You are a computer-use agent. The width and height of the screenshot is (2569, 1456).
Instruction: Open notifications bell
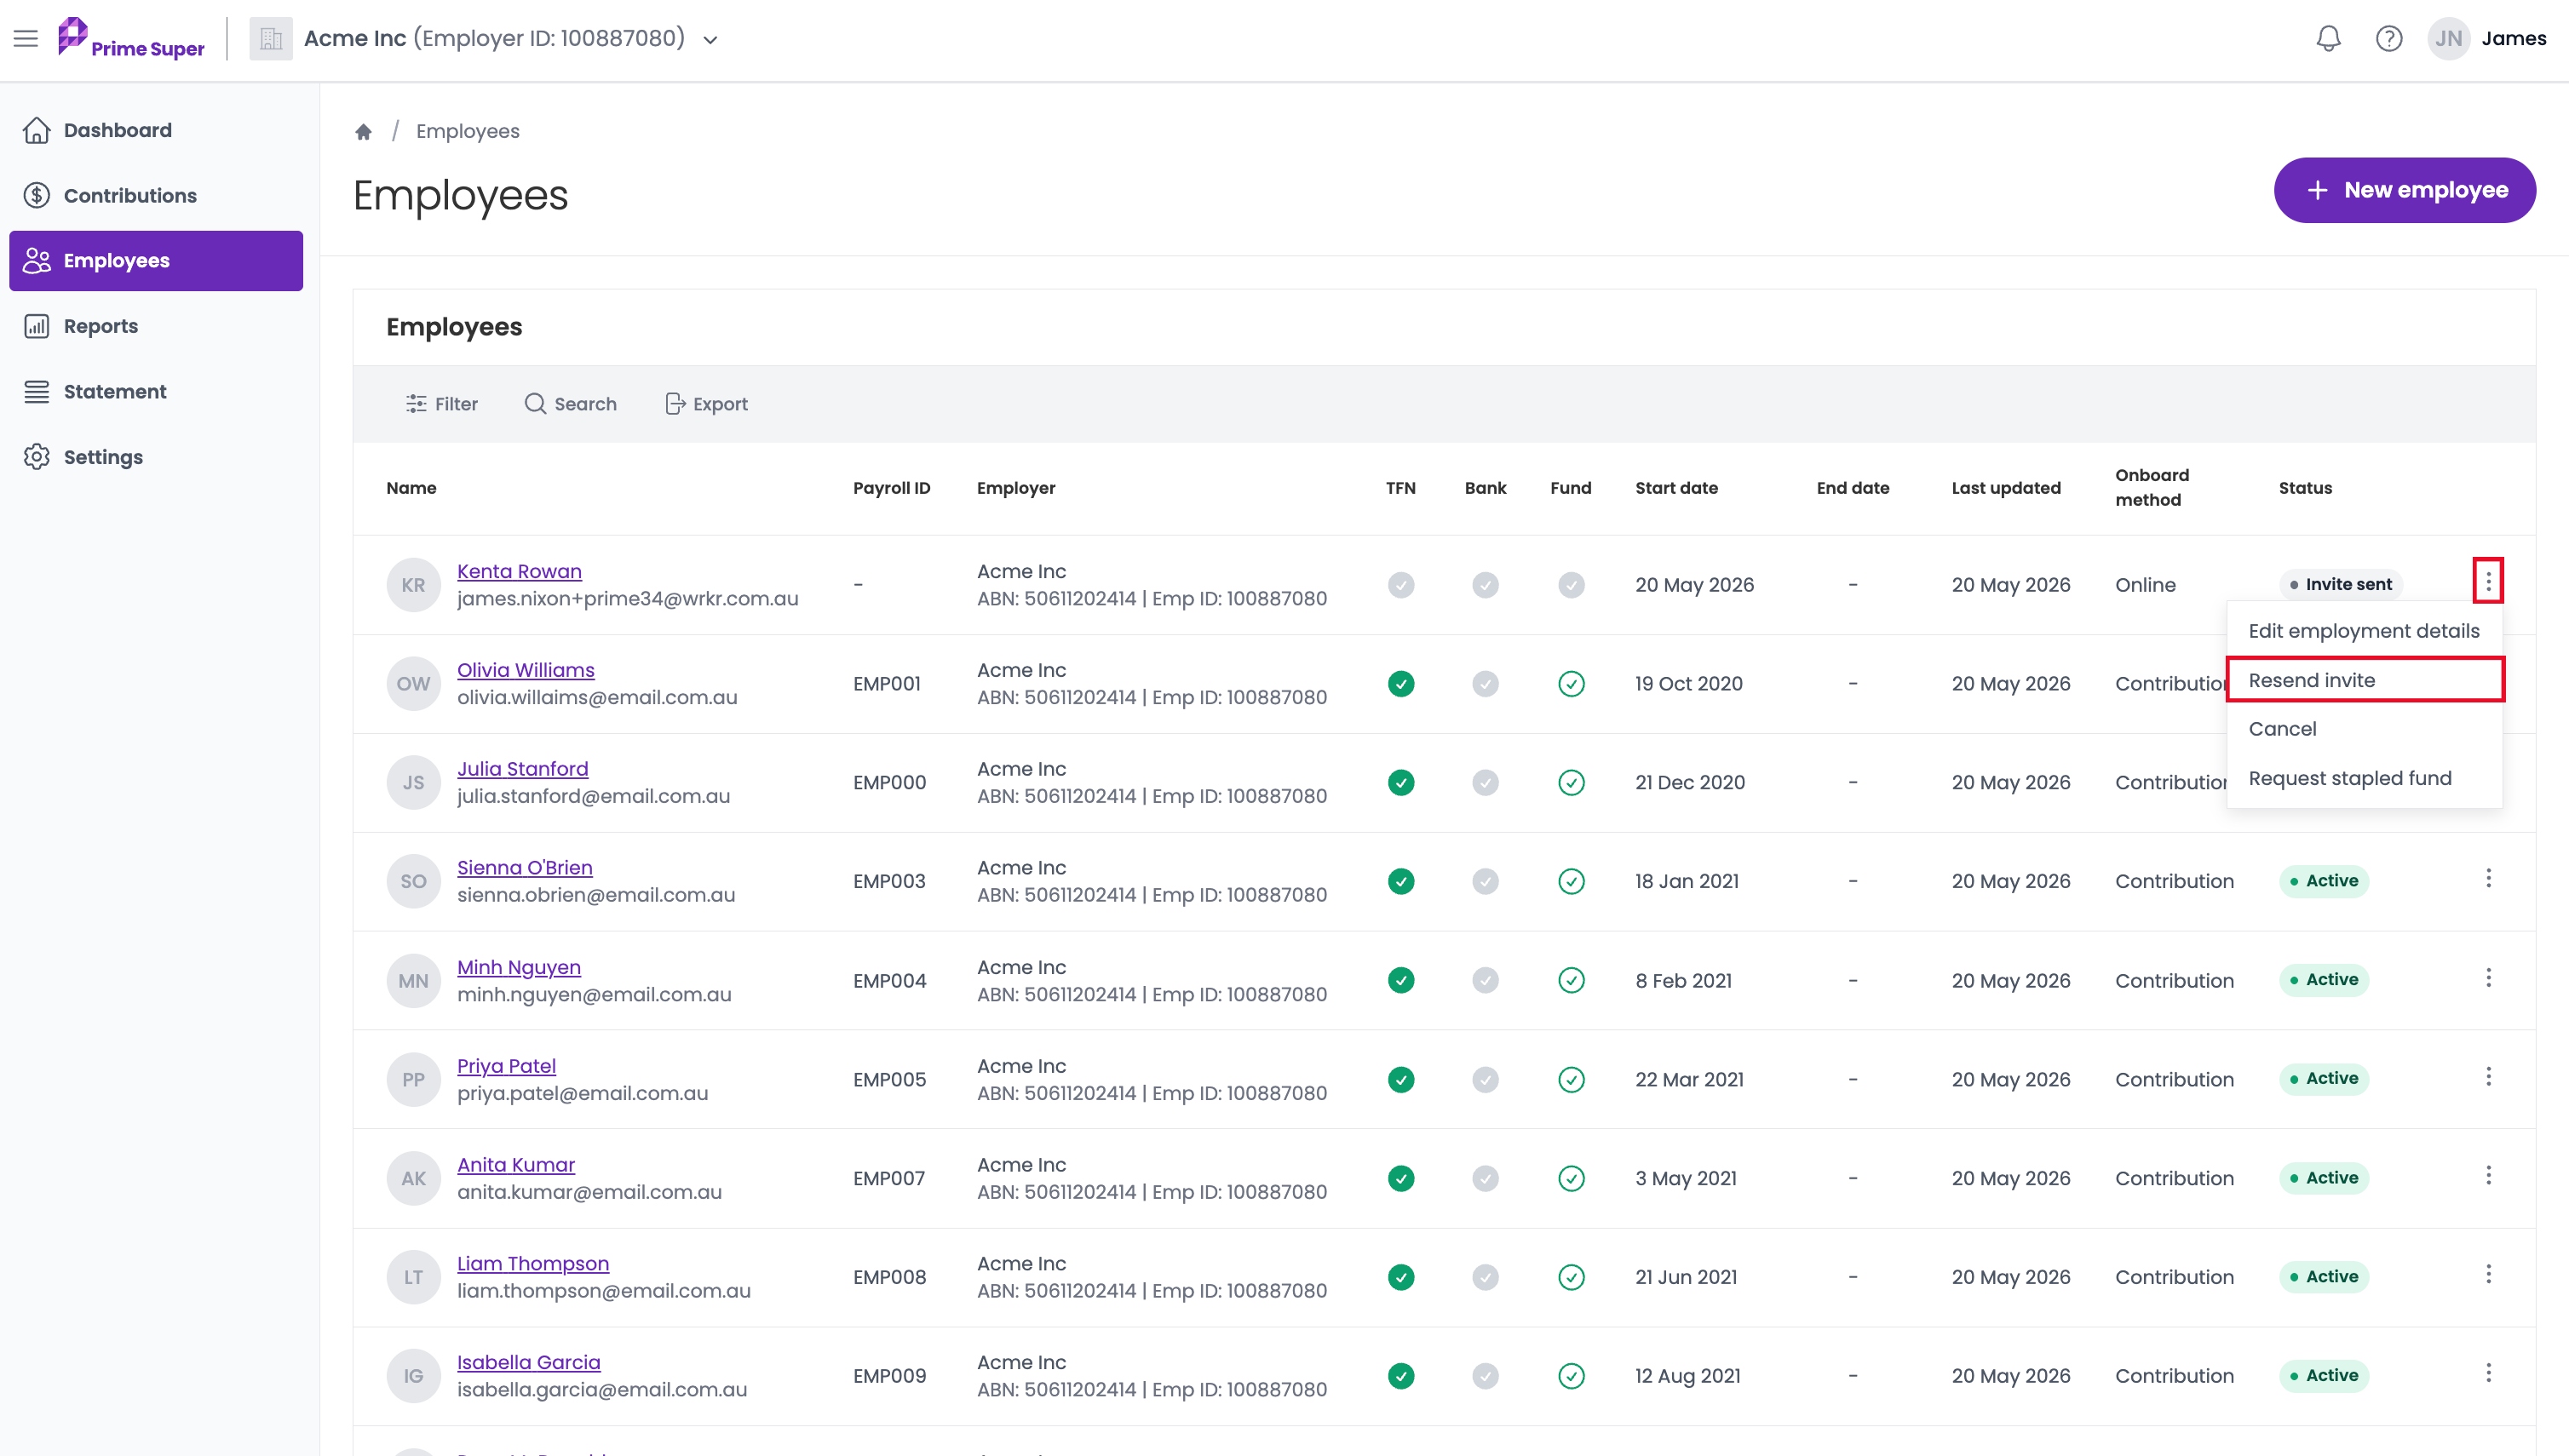[x=2328, y=39]
